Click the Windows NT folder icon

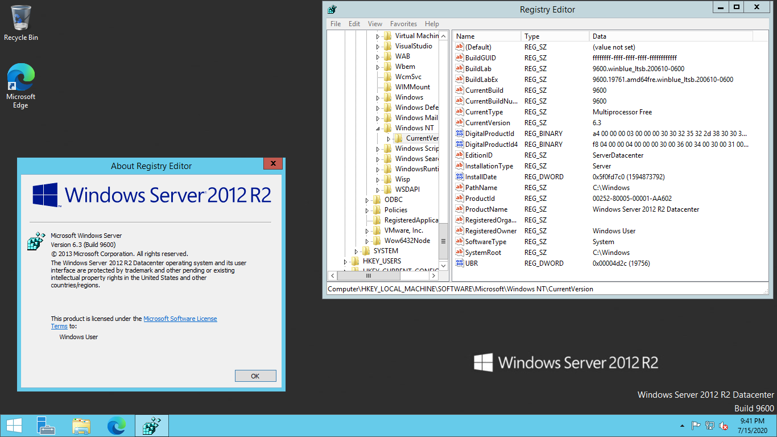(388, 128)
